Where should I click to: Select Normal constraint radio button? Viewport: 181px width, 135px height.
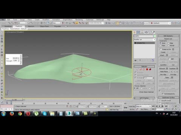168,45
